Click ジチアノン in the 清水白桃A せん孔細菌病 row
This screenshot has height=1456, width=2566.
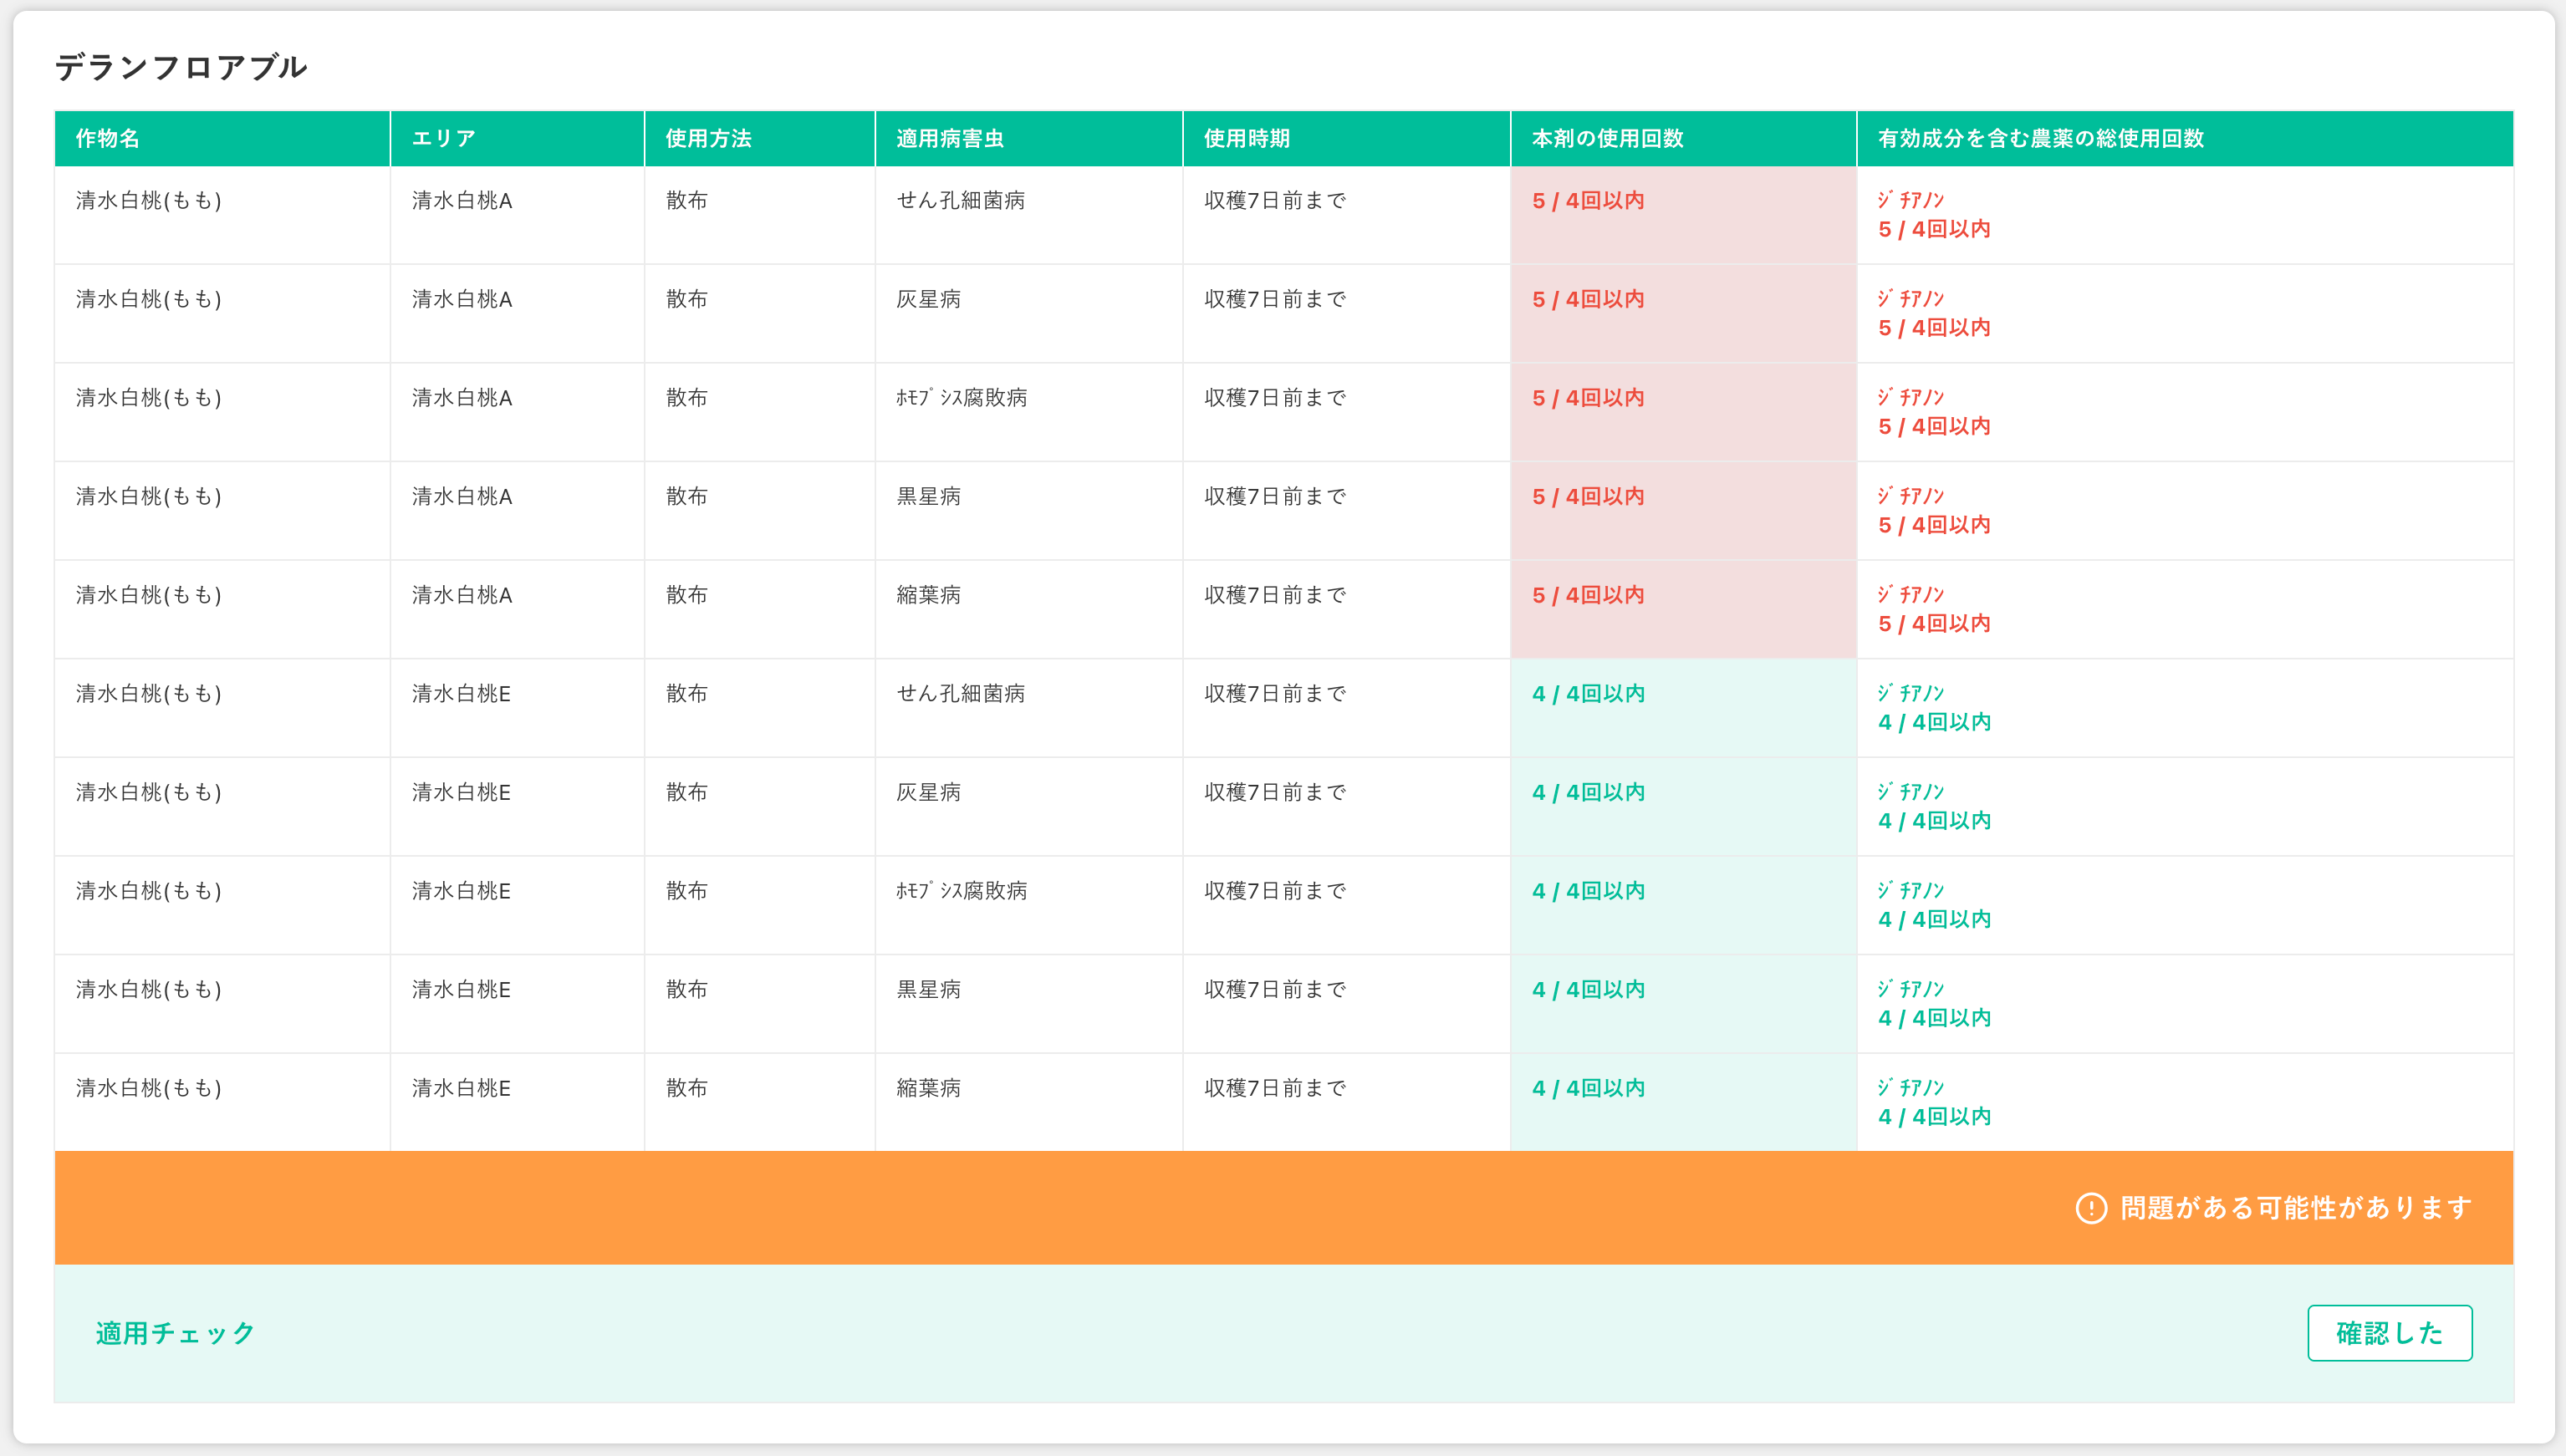pyautogui.click(x=1910, y=200)
